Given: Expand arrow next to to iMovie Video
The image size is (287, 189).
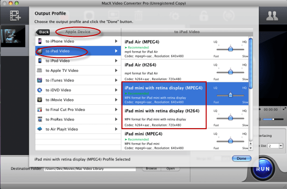Looking at the screenshot, I should click(116, 100).
